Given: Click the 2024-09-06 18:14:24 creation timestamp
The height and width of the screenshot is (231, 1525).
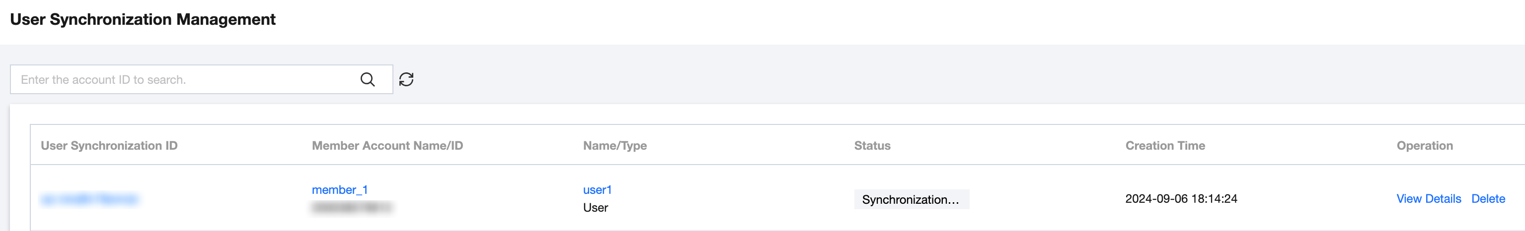Looking at the screenshot, I should click(1180, 199).
